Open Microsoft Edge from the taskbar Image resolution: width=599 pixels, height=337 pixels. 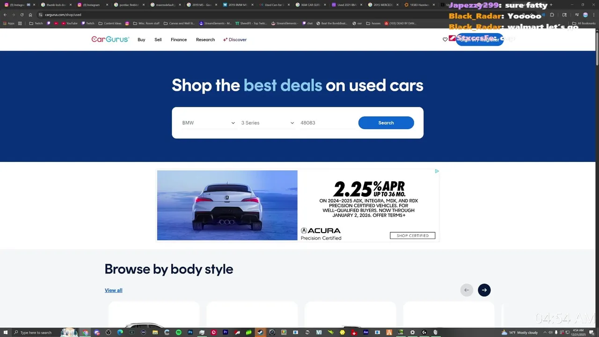[120, 332]
